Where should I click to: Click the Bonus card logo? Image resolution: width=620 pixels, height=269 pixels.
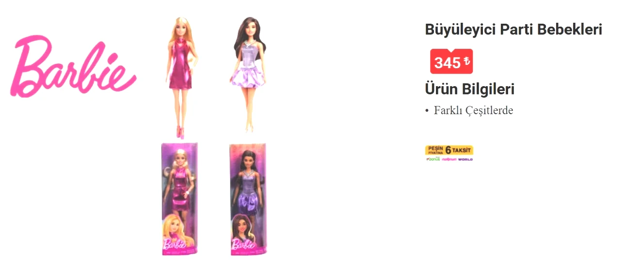(x=433, y=159)
